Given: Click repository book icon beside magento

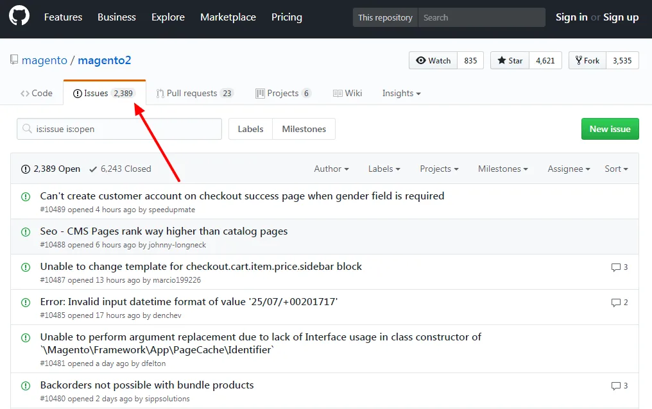Looking at the screenshot, I should click(x=14, y=60).
